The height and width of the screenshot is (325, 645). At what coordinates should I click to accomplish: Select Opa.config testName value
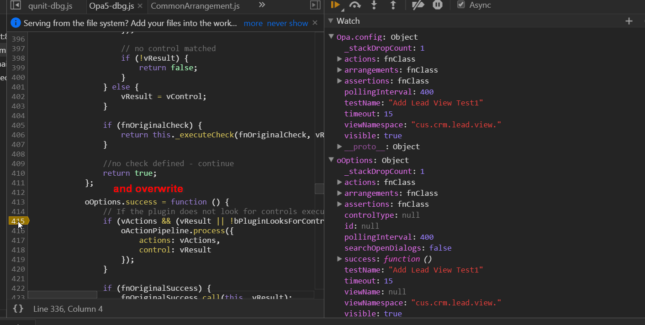pos(436,103)
